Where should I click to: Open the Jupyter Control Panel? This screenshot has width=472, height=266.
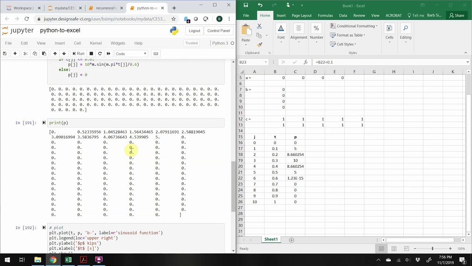(219, 31)
